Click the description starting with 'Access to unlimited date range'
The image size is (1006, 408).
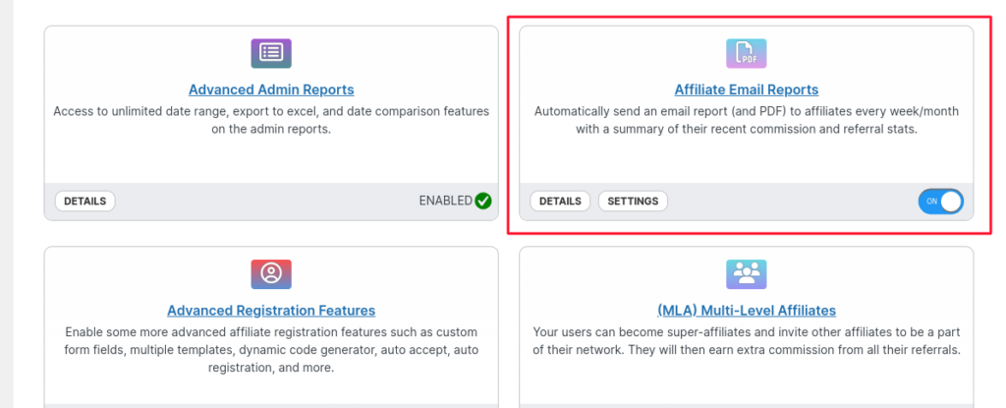pyautogui.click(x=271, y=120)
